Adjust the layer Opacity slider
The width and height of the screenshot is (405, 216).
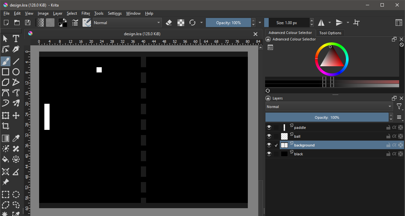pos(327,117)
